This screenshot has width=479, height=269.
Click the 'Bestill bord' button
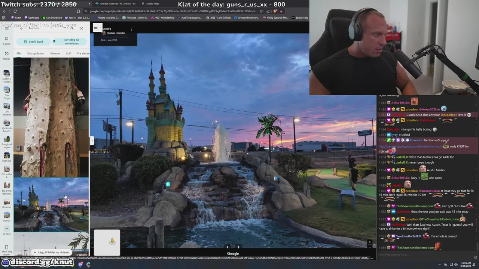tap(33, 41)
